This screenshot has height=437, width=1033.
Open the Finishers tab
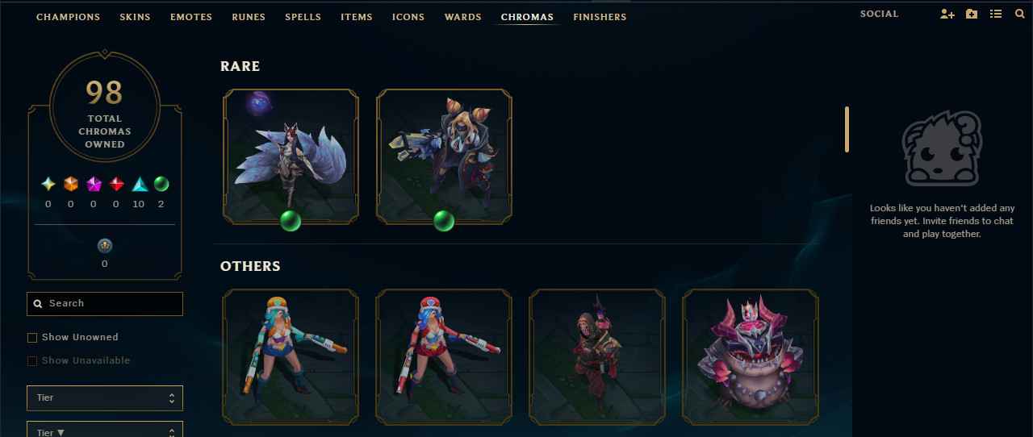600,17
